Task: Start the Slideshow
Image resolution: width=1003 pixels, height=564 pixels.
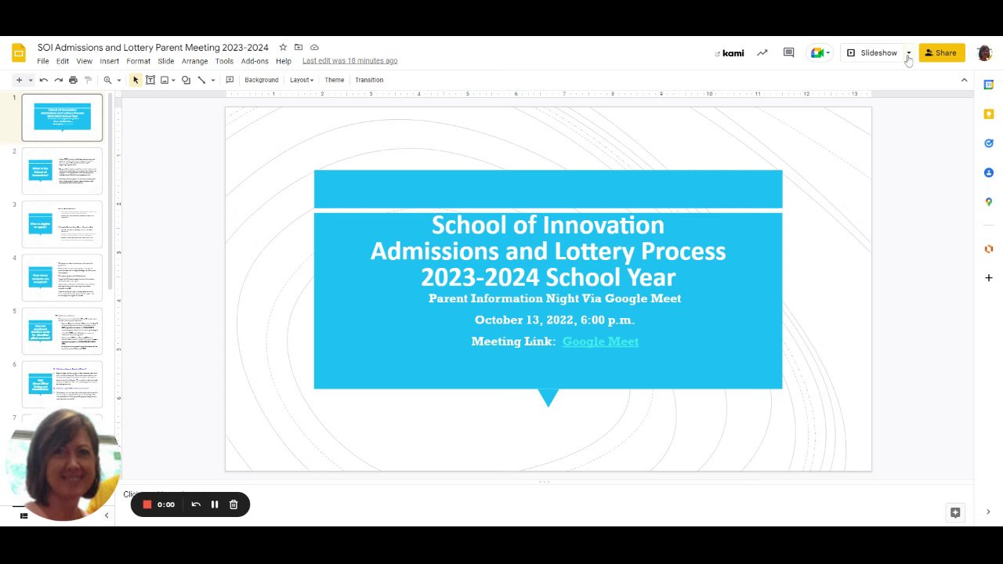Action: (872, 53)
